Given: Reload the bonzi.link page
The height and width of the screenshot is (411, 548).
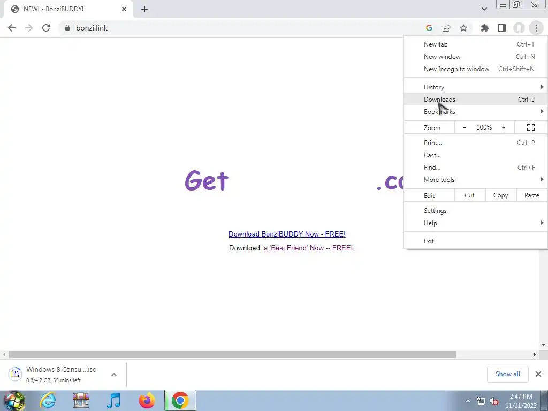Looking at the screenshot, I should 46,28.
